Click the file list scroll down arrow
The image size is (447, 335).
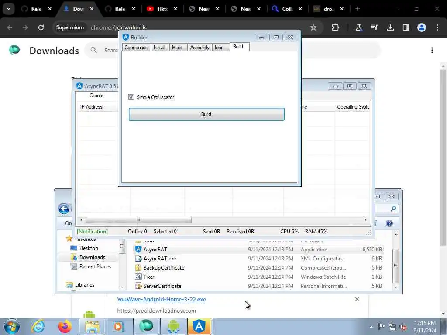tap(396, 287)
